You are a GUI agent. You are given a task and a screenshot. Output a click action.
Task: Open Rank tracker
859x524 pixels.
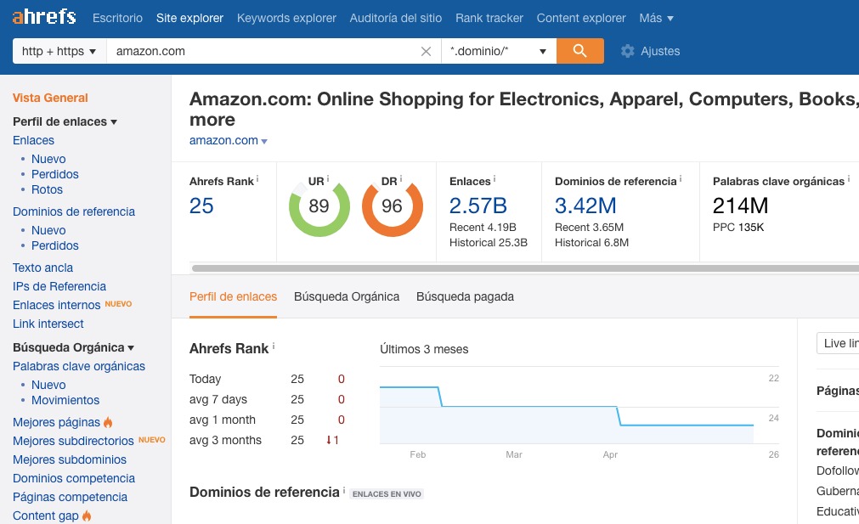[x=489, y=18]
